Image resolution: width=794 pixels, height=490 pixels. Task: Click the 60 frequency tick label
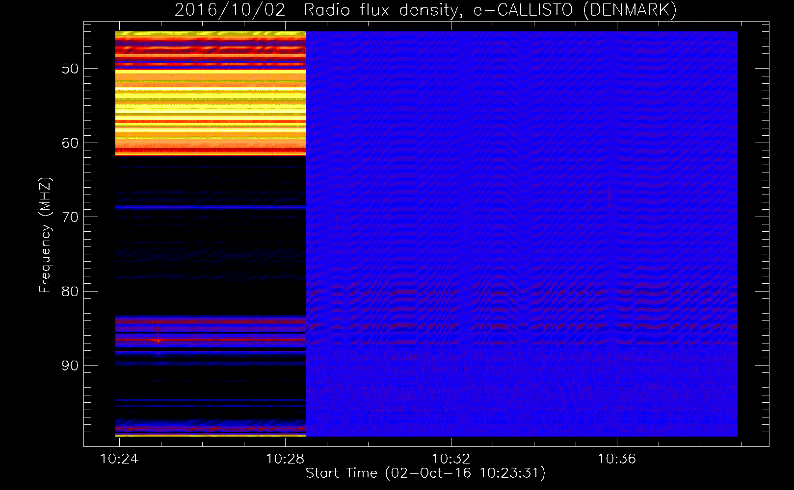tap(70, 143)
